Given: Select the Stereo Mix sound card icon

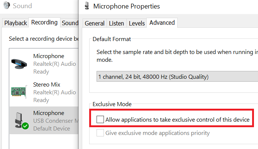Looking at the screenshot, I should click(x=19, y=92).
